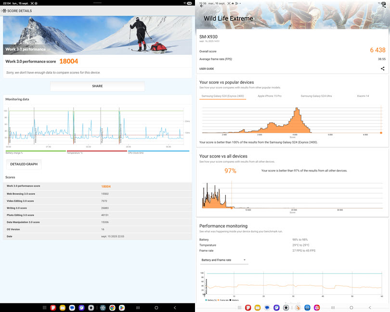The image size is (390, 312).
Task: Open the app drawer grid in left taskbar
Action: click(x=44, y=307)
